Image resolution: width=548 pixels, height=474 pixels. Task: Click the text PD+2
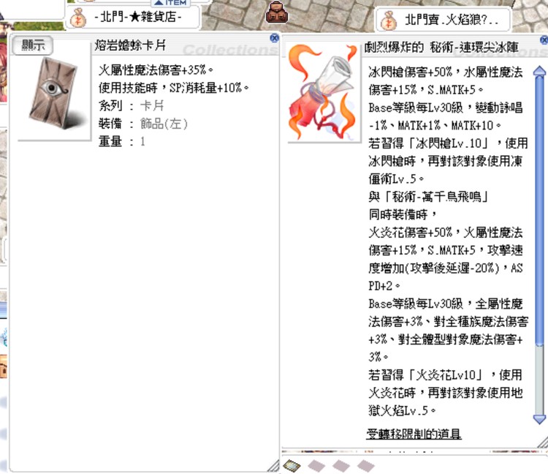[384, 286]
